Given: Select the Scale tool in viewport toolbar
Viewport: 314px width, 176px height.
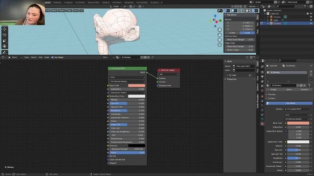Looking at the screenshot, I should 4,41.
